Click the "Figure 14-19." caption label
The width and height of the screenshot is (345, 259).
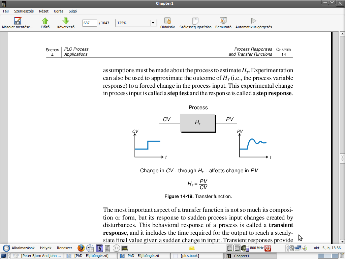[179, 196]
